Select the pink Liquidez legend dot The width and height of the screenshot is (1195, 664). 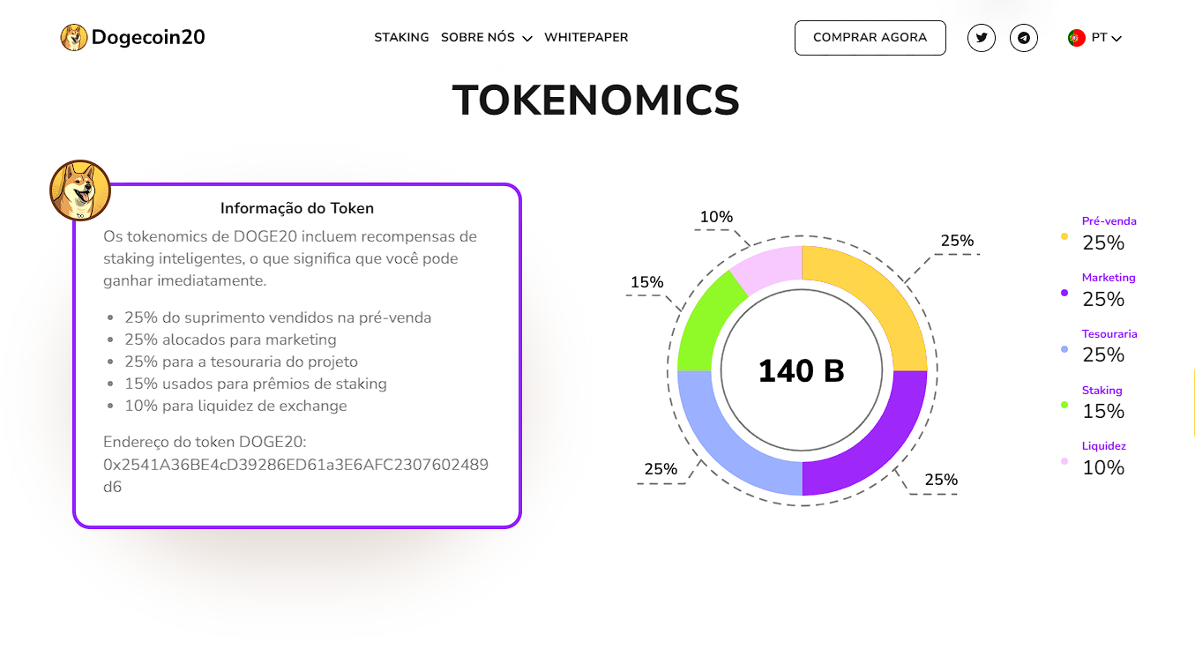click(x=1064, y=461)
